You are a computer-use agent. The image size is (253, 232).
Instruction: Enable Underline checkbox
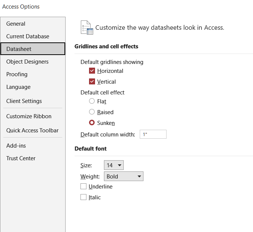[83, 186]
